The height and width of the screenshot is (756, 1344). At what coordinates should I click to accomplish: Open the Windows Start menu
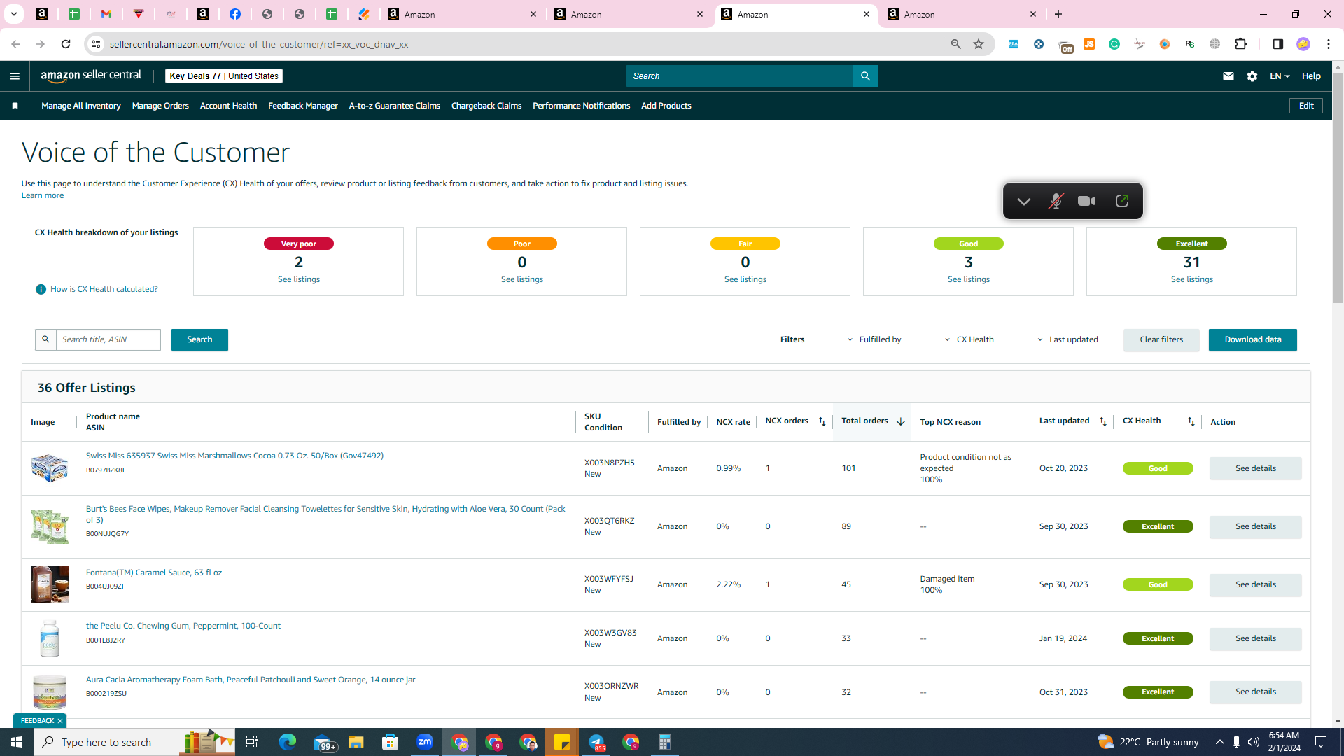pos(17,742)
